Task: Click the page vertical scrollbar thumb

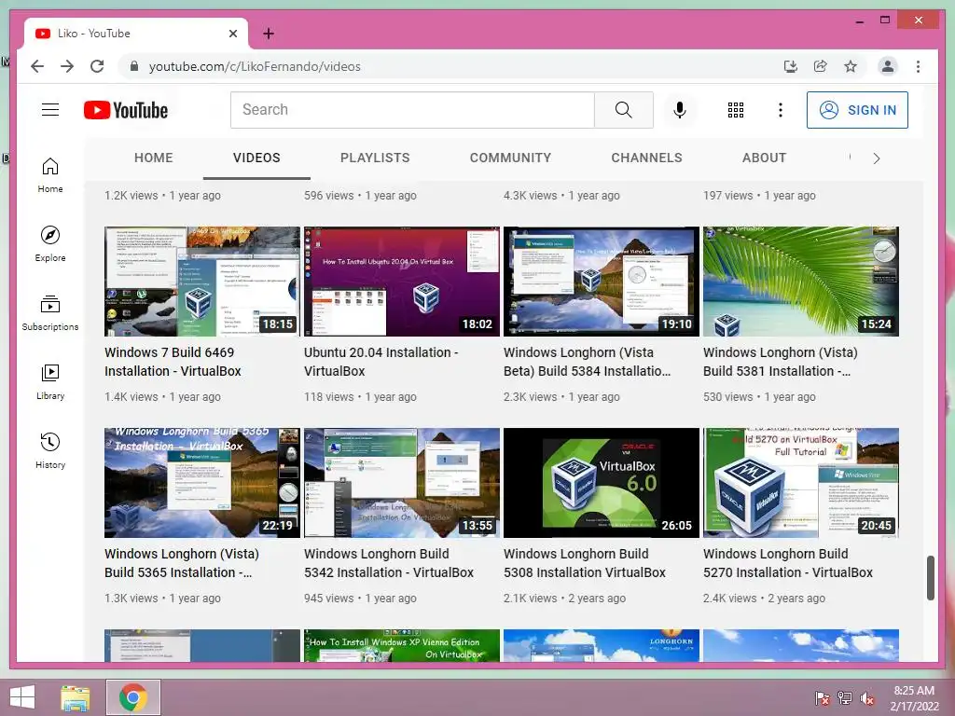Action: point(931,578)
